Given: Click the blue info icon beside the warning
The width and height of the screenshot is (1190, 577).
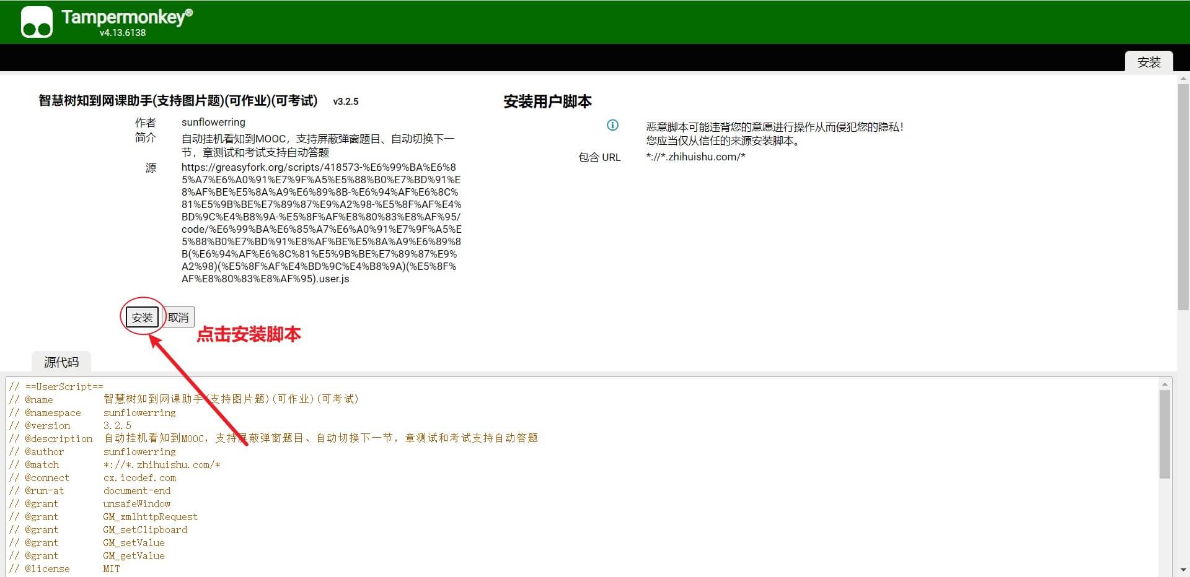Looking at the screenshot, I should click(612, 125).
